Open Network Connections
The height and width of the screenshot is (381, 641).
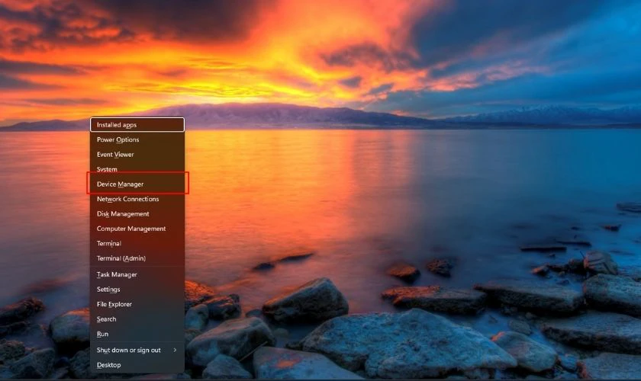pyautogui.click(x=137, y=199)
